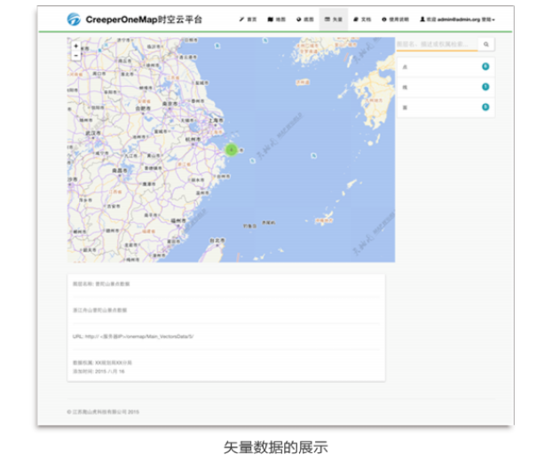Open the 使用说明 help menu item

(395, 19)
